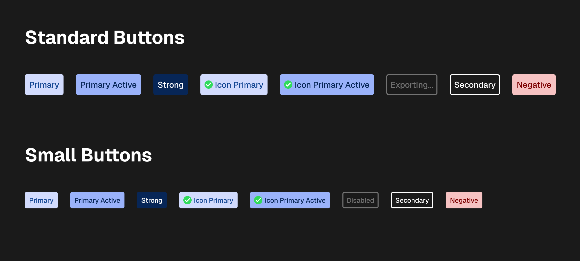Screen dimensions: 580x261
Task: Click checkmark icon in standard Icon Primary Active
Action: pyautogui.click(x=288, y=85)
